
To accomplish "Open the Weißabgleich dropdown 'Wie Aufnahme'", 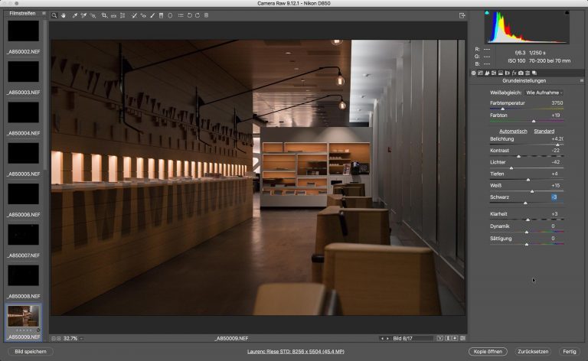I will pyautogui.click(x=544, y=93).
